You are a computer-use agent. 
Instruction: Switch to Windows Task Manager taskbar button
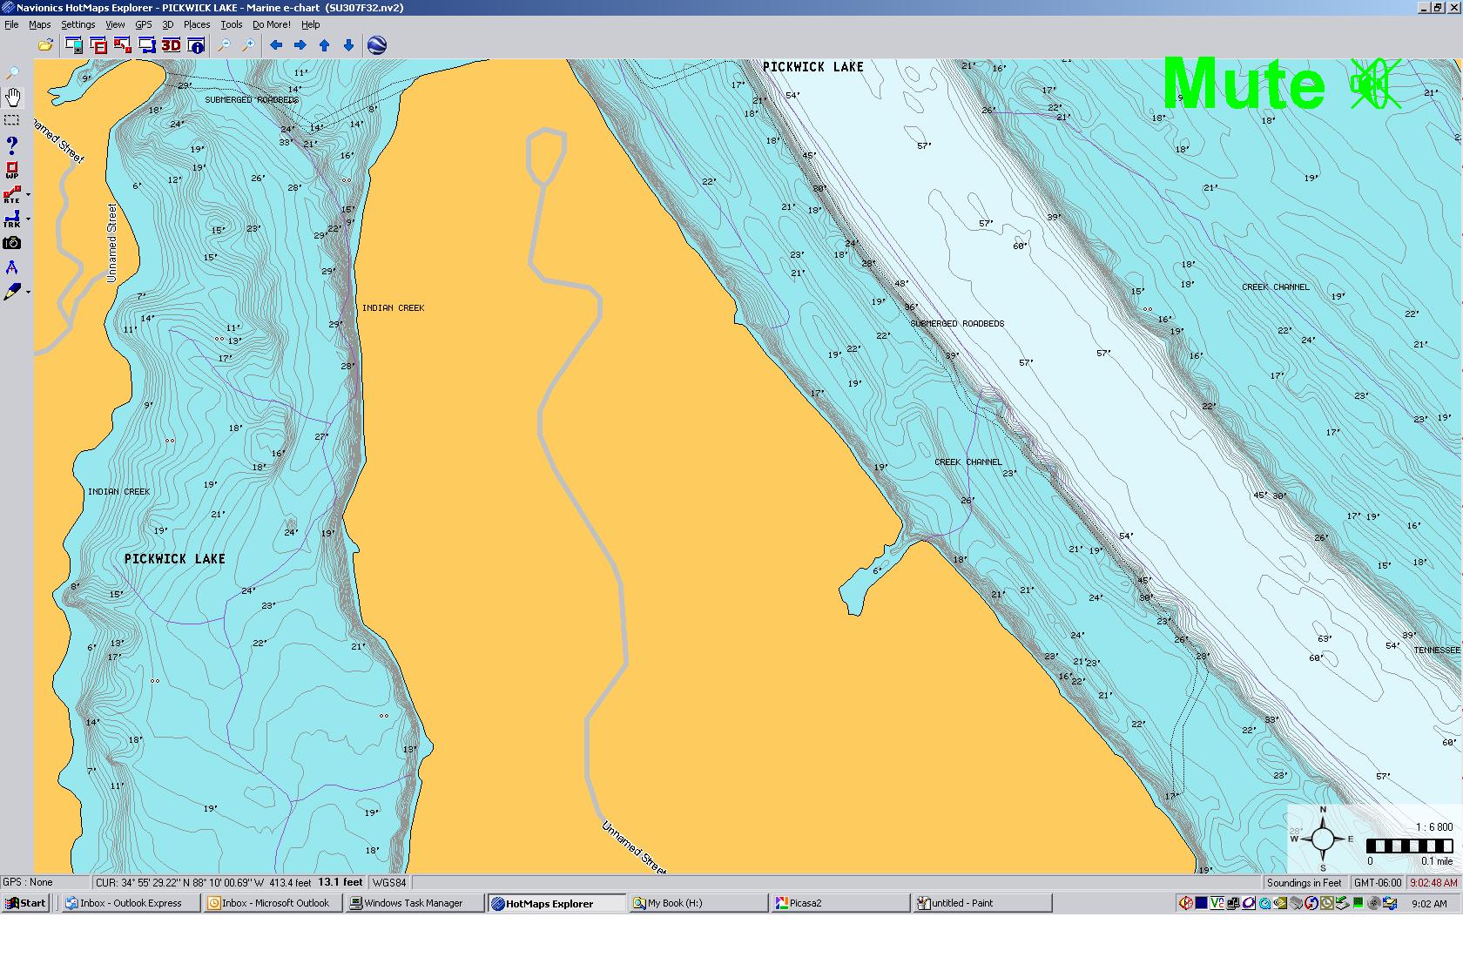coord(413,903)
